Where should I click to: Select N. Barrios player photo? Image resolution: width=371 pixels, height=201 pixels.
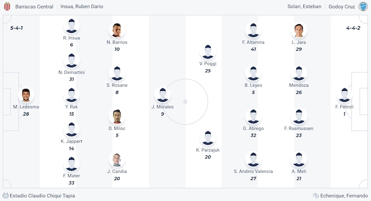tap(117, 30)
